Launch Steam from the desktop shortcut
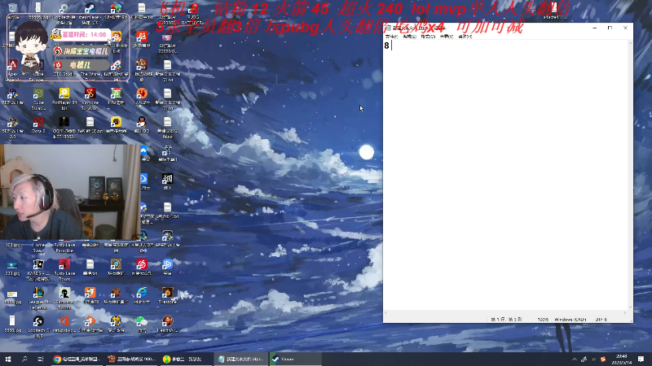The image size is (652, 366). click(90, 8)
